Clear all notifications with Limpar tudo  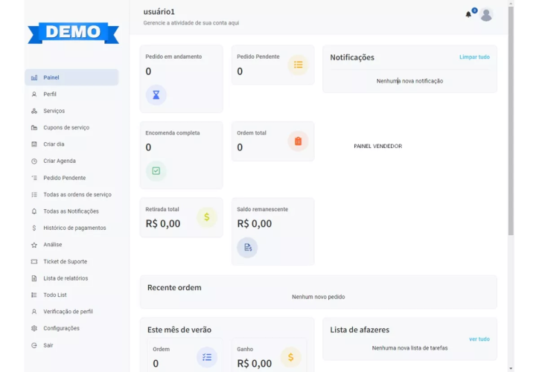[x=474, y=57]
